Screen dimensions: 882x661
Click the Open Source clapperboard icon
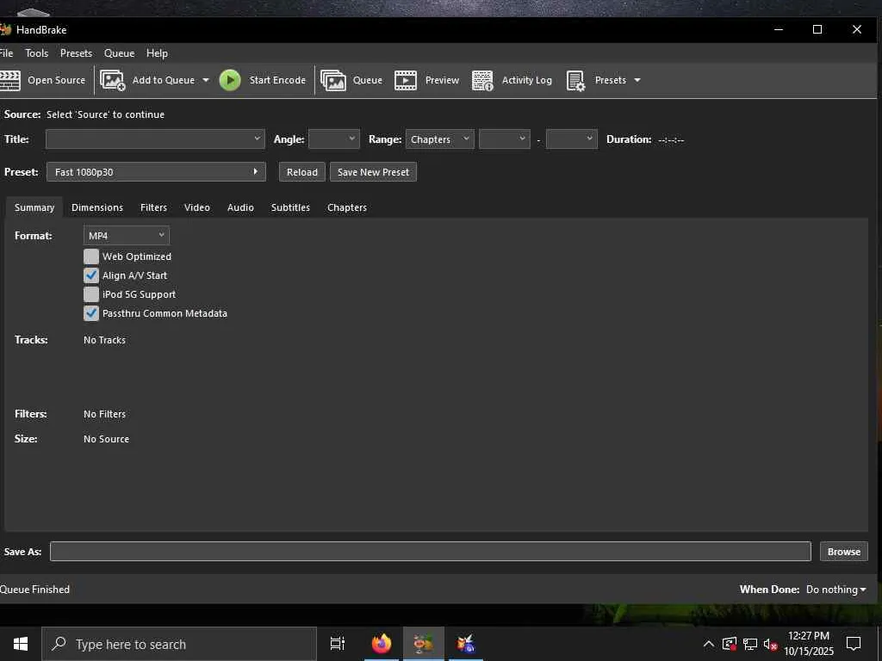(x=9, y=80)
